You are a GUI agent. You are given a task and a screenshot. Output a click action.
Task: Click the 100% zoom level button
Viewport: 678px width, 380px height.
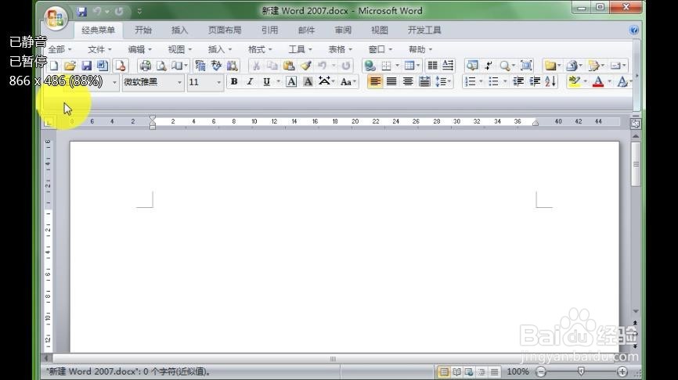(x=518, y=372)
